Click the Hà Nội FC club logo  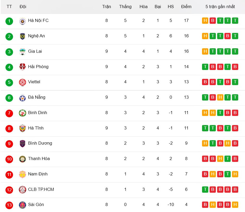[x=23, y=21]
